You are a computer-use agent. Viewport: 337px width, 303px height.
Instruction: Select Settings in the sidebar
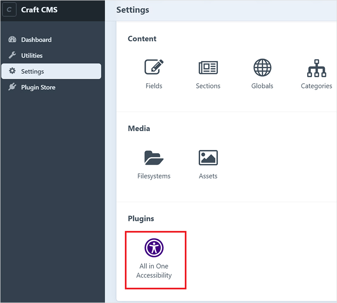point(51,71)
